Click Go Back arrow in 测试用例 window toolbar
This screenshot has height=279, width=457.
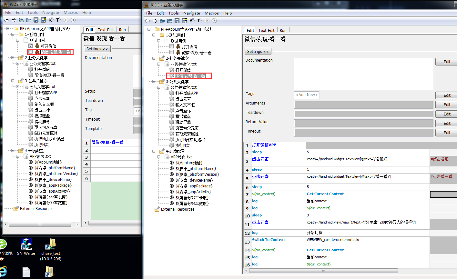[x=6, y=20]
